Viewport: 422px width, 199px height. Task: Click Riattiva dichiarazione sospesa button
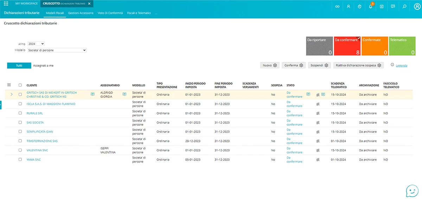pyautogui.click(x=358, y=65)
